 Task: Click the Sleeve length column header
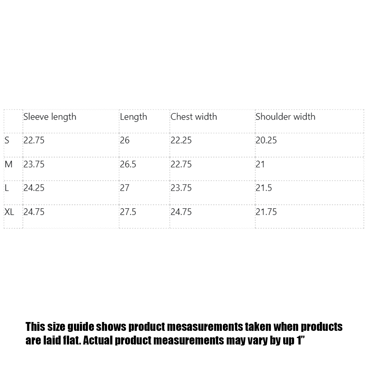[50, 117]
